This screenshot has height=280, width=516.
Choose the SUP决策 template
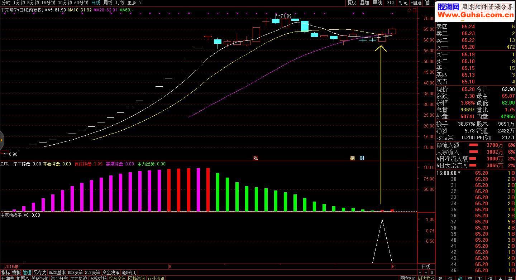point(93,272)
